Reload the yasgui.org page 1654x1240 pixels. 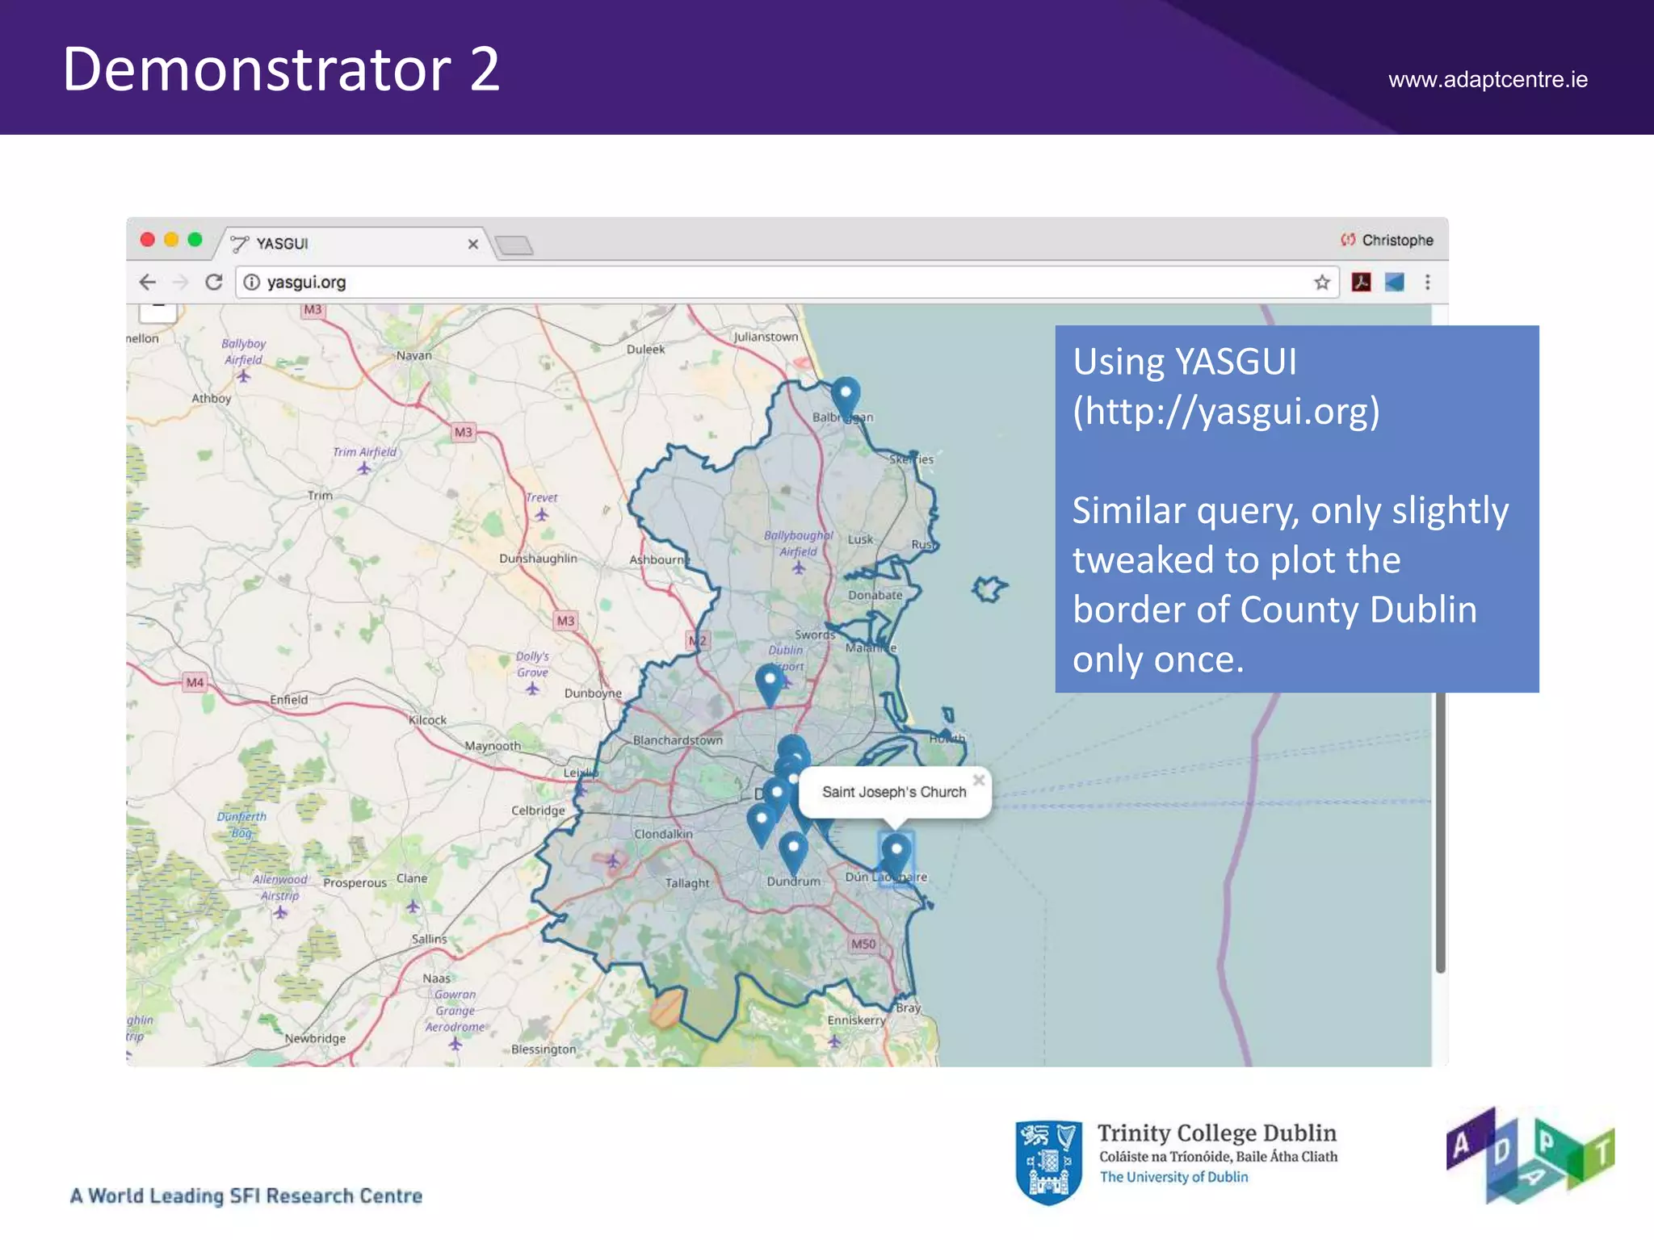coord(213,282)
